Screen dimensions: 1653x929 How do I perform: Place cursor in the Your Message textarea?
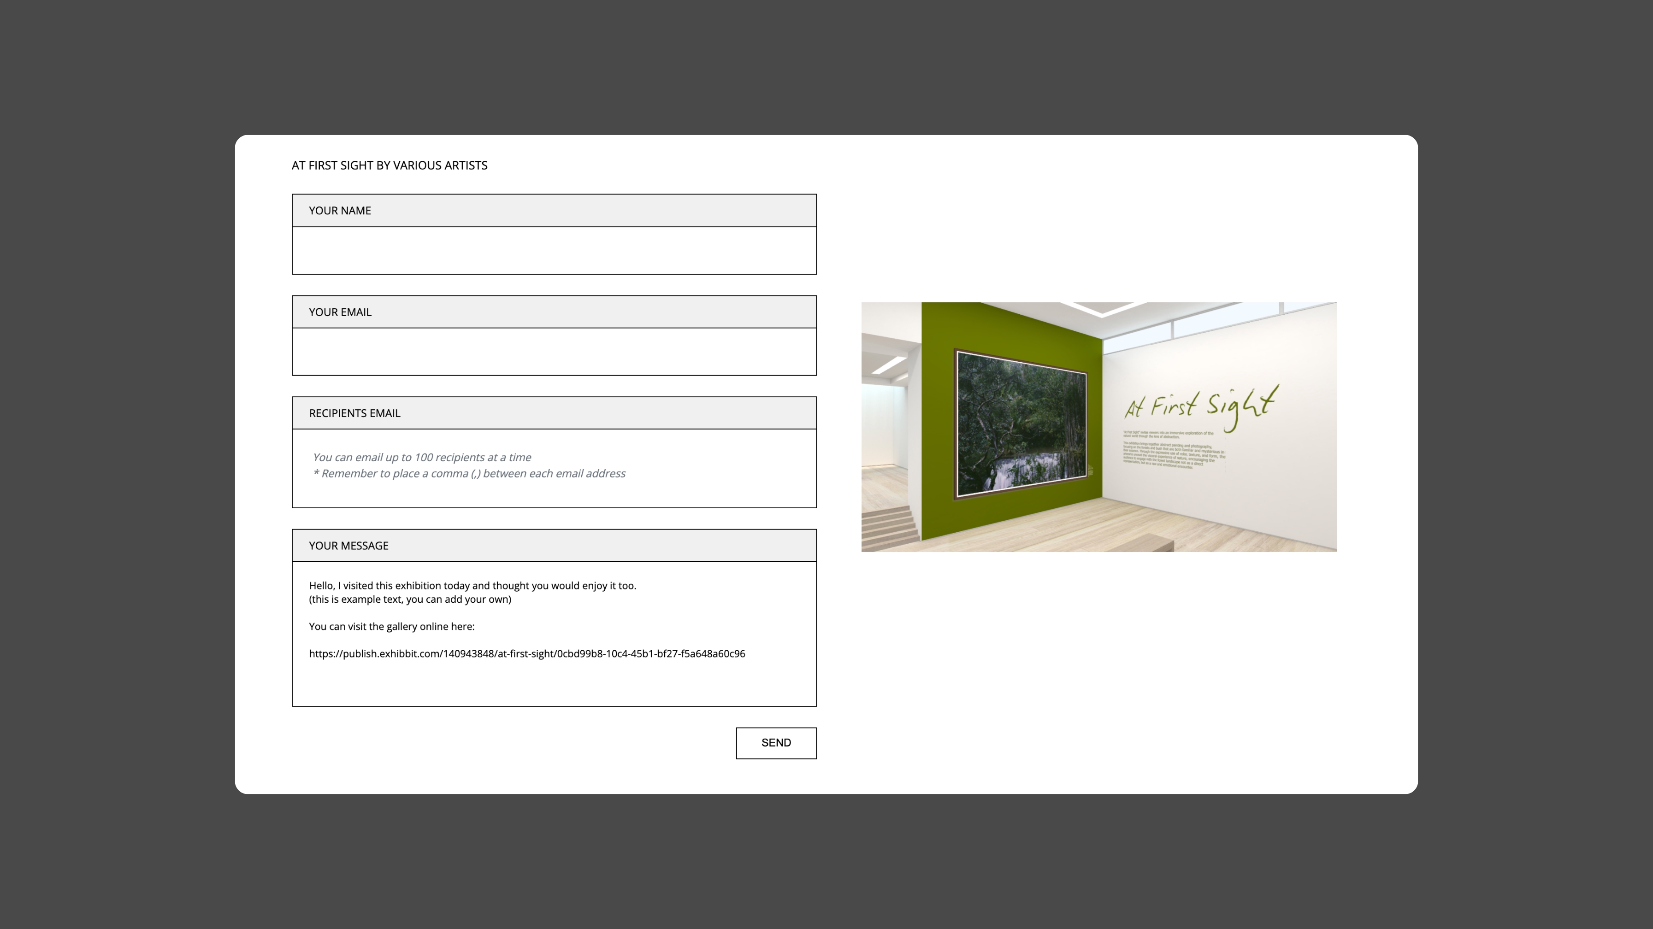pos(554,683)
